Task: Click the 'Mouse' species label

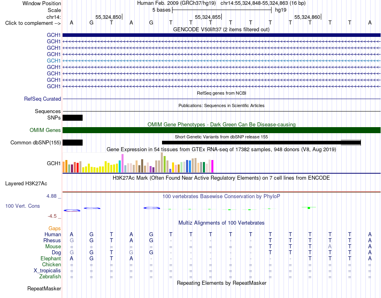Action: click(x=53, y=247)
